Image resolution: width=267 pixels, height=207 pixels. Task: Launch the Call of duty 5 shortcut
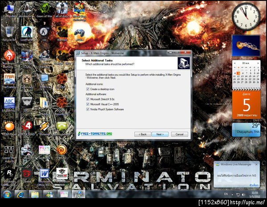pyautogui.click(x=62, y=11)
